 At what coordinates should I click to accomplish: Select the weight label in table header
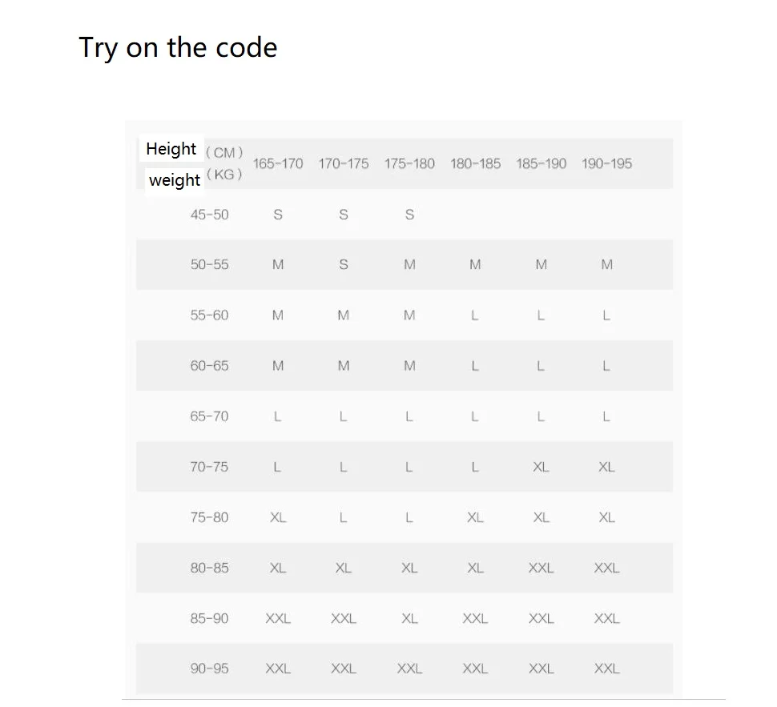[x=175, y=180]
